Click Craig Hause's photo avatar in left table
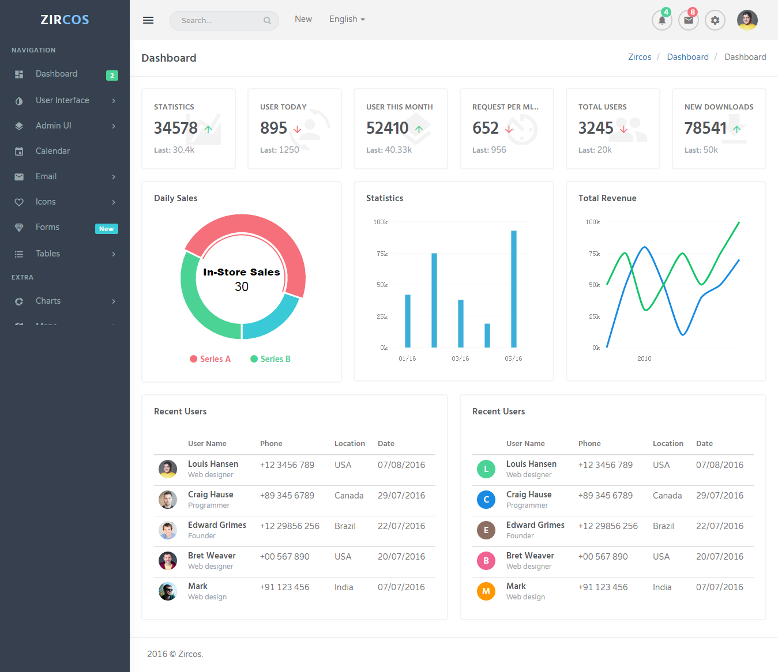Screen dimensions: 778x672 click(x=168, y=500)
